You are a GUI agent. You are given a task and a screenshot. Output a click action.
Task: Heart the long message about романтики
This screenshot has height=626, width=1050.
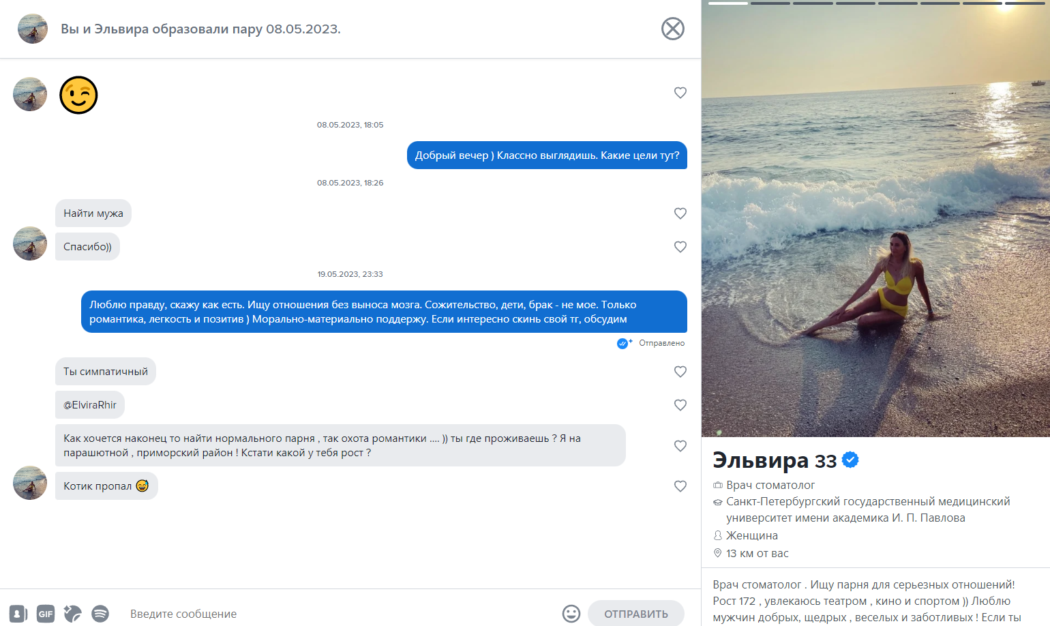(680, 446)
